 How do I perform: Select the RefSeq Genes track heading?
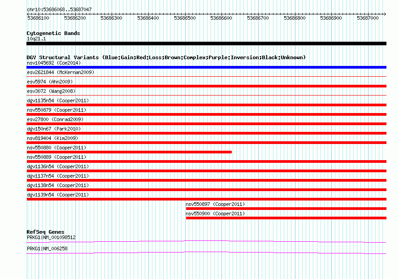click(45, 232)
